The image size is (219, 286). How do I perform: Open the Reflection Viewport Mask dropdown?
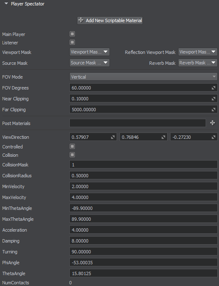[198, 52]
